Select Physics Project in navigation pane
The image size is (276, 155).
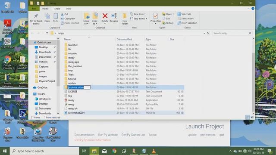click(47, 81)
